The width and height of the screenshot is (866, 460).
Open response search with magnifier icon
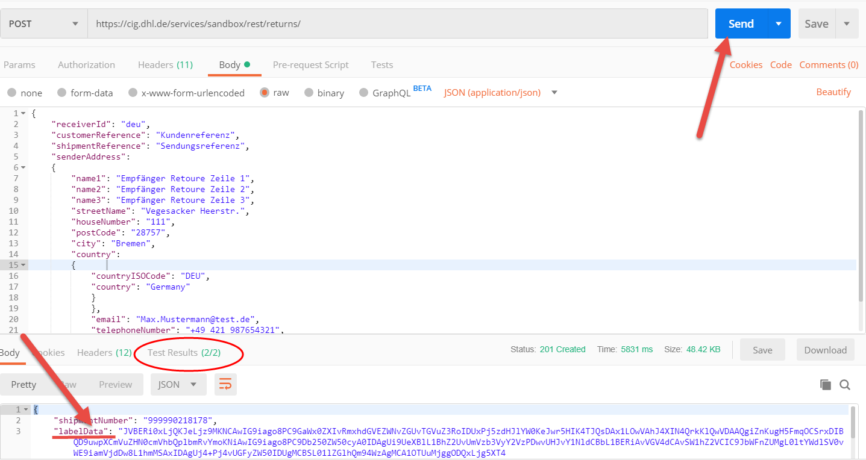click(844, 384)
